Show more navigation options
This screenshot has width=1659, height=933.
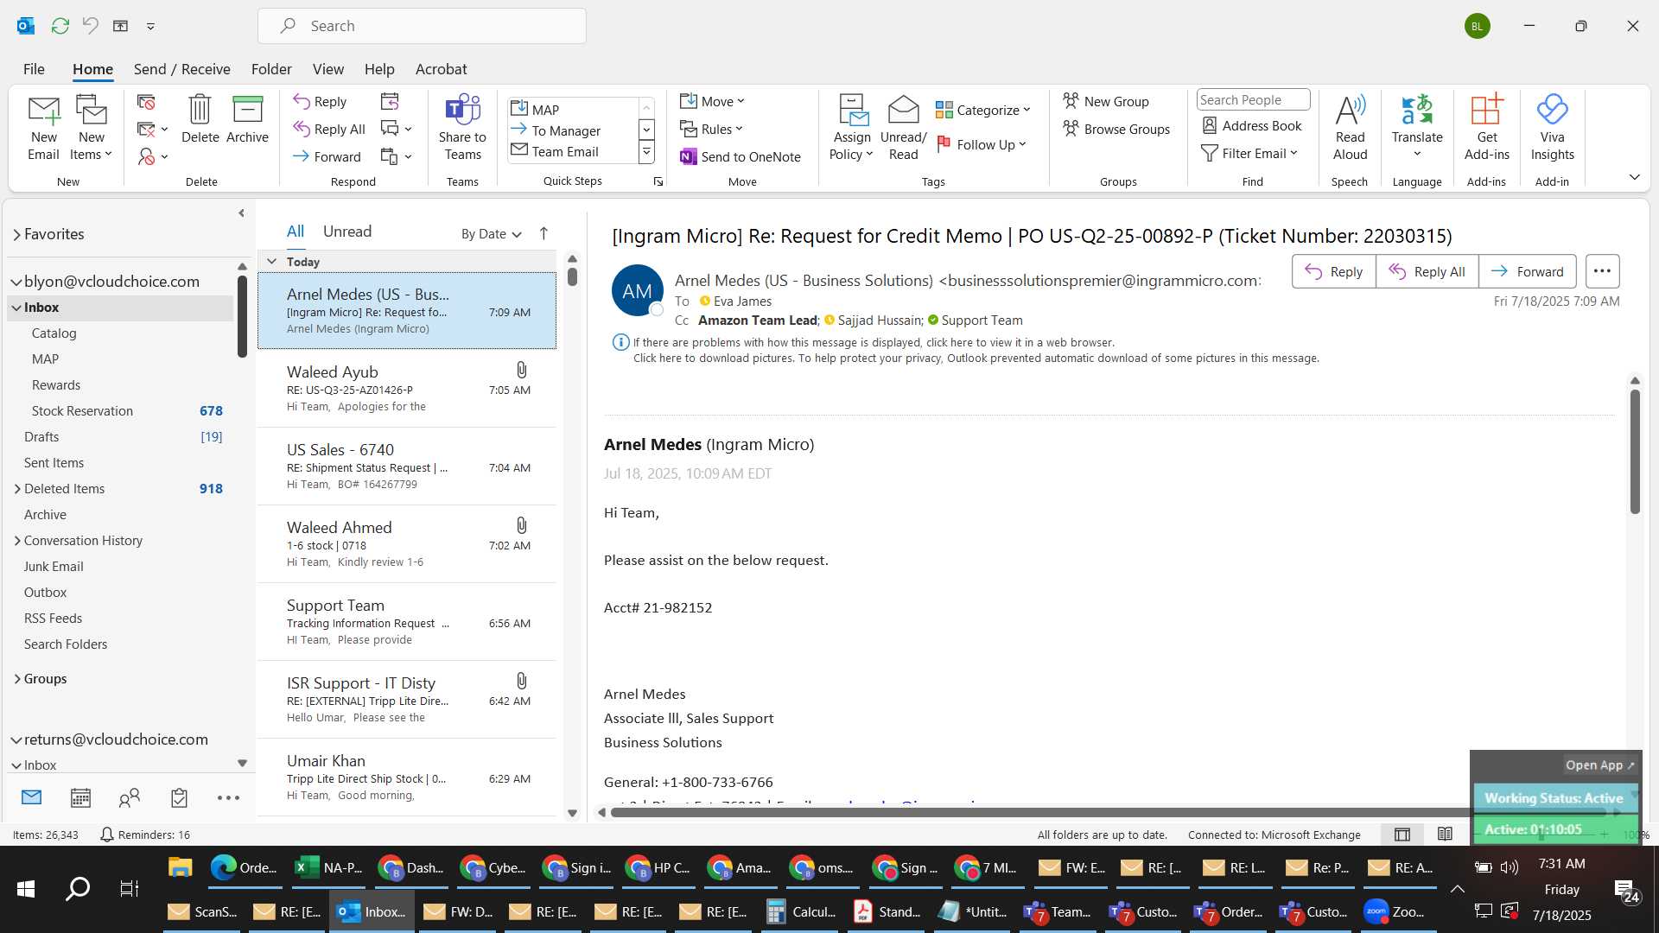pos(228,797)
